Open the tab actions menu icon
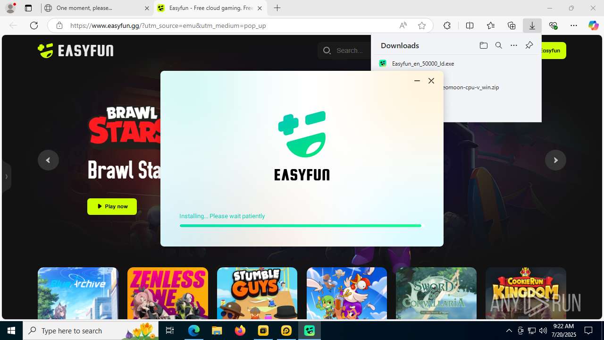Image resolution: width=604 pixels, height=340 pixels. 28,8
